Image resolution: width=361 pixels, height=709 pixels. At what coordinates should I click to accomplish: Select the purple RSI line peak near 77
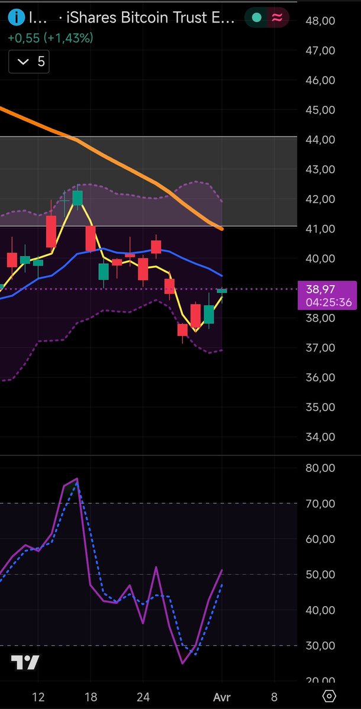(x=77, y=479)
